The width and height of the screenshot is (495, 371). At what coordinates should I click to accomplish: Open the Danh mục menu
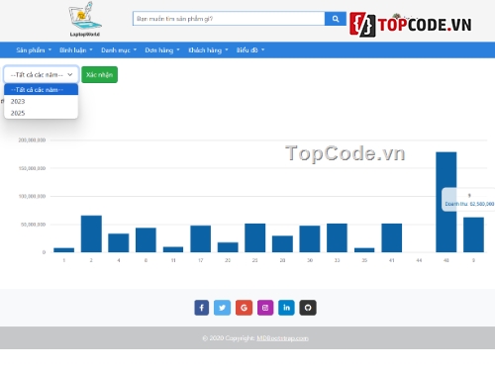pos(119,50)
